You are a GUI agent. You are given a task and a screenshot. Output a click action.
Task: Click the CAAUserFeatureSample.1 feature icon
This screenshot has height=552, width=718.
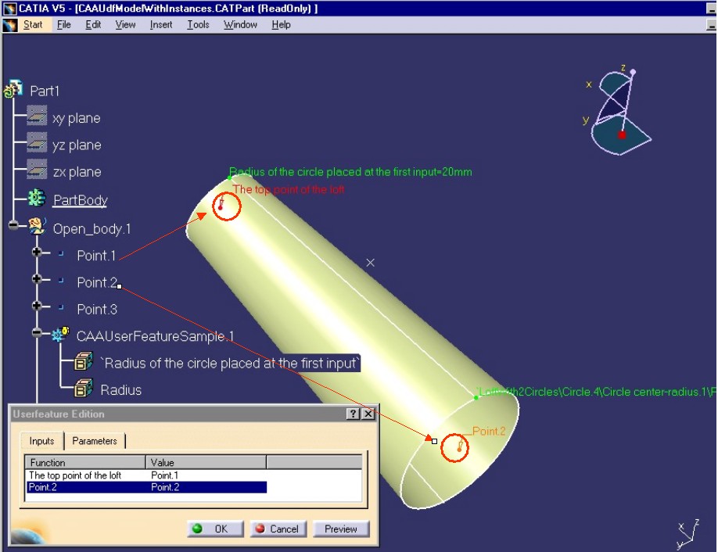pyautogui.click(x=60, y=335)
